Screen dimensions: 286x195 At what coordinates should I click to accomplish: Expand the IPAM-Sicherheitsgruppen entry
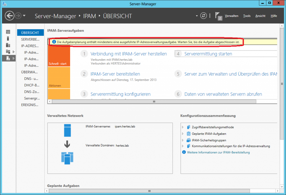click(x=183, y=140)
